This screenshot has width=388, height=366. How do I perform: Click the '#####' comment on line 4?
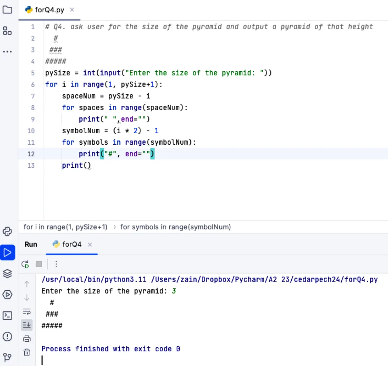(x=56, y=61)
